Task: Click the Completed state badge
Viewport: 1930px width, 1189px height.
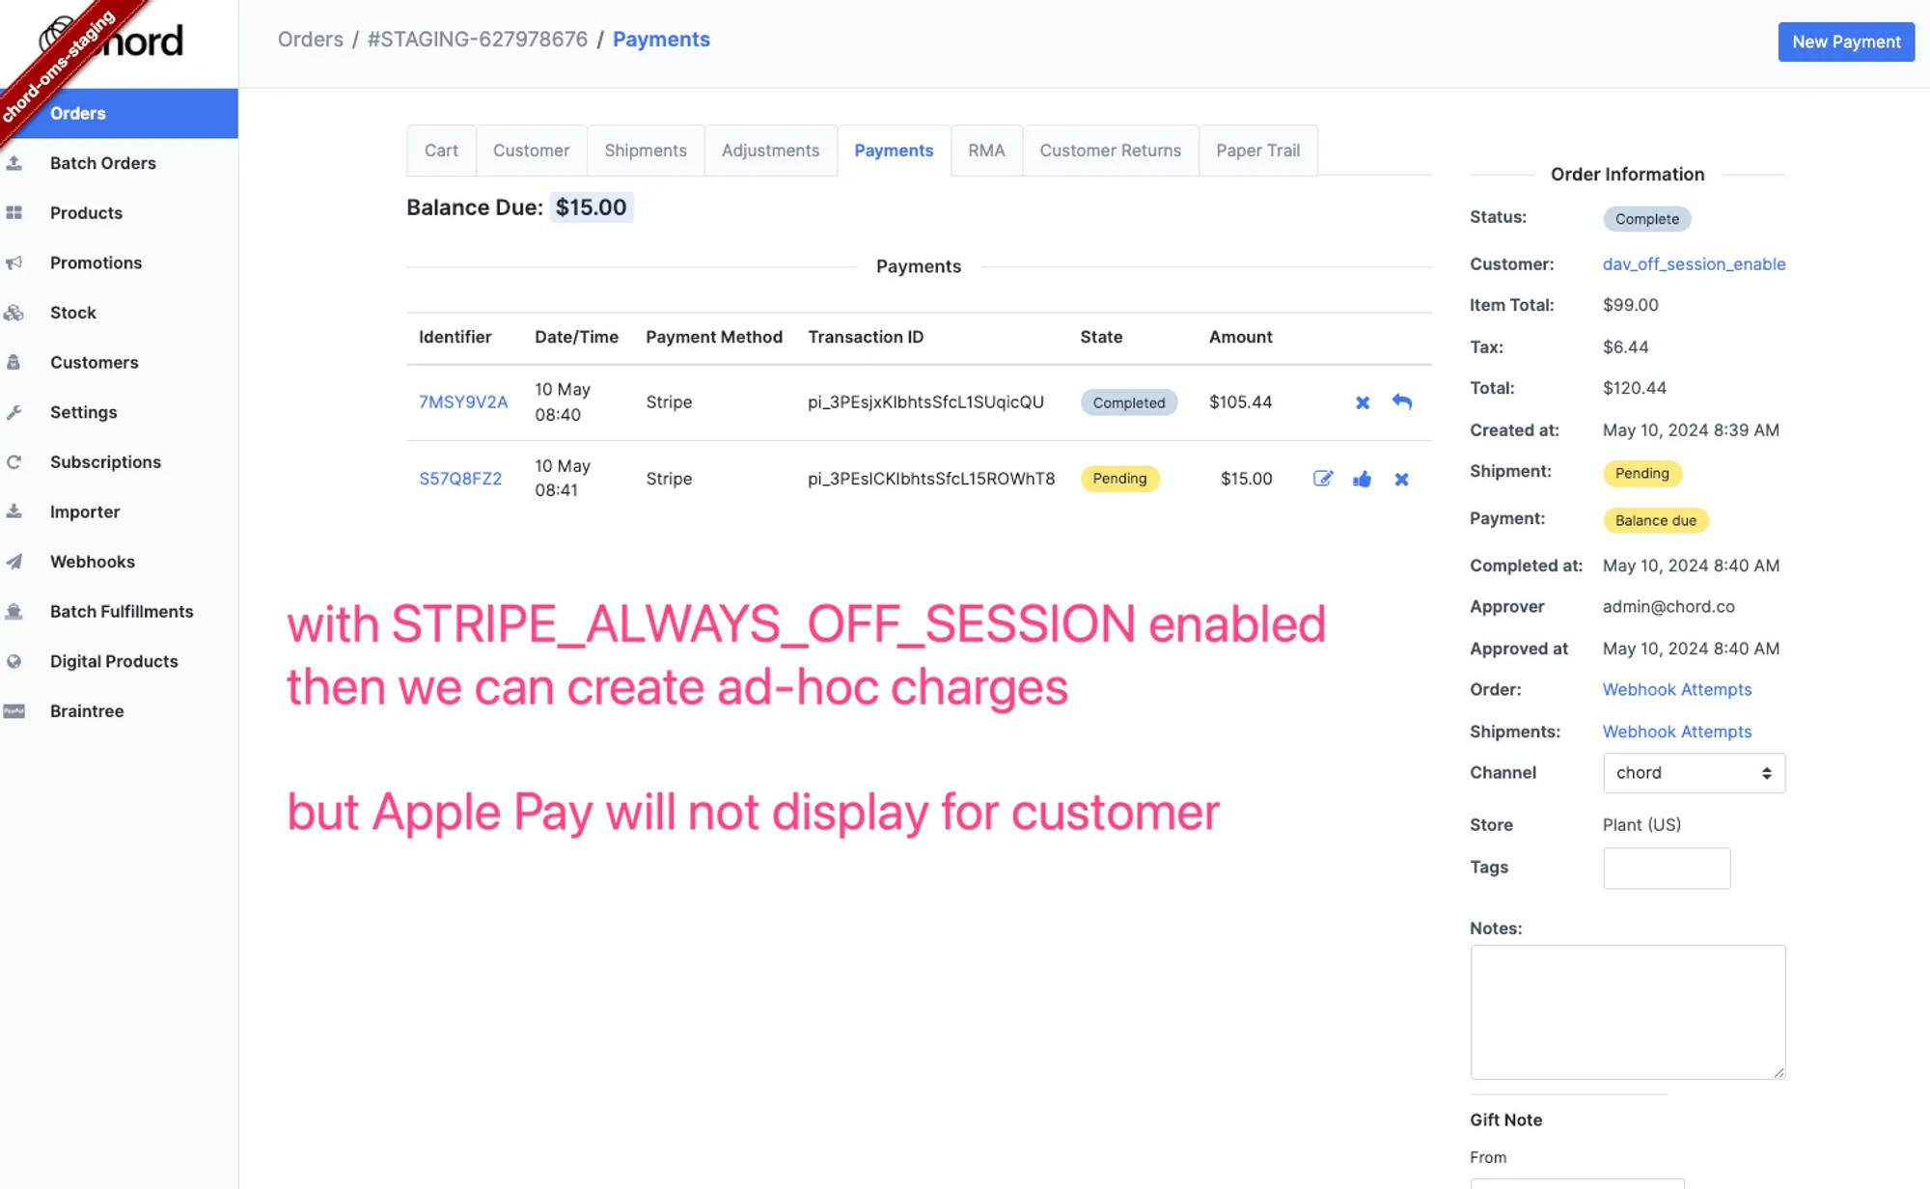Action: [1128, 402]
